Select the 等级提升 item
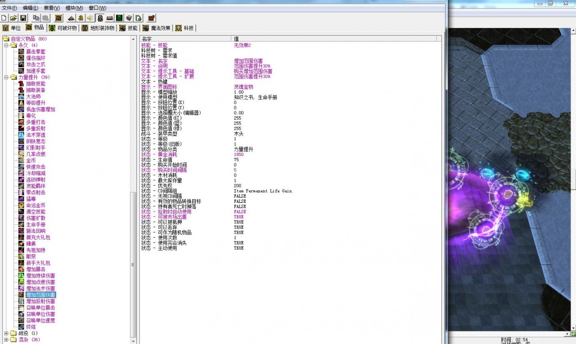Image resolution: width=576 pixels, height=344 pixels. point(36,103)
